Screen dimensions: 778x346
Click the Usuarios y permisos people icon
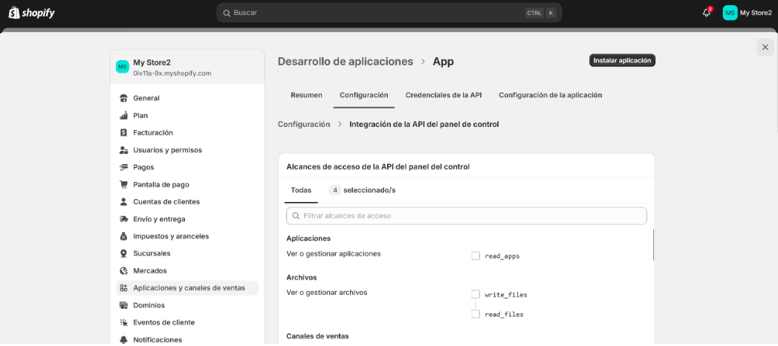point(123,150)
